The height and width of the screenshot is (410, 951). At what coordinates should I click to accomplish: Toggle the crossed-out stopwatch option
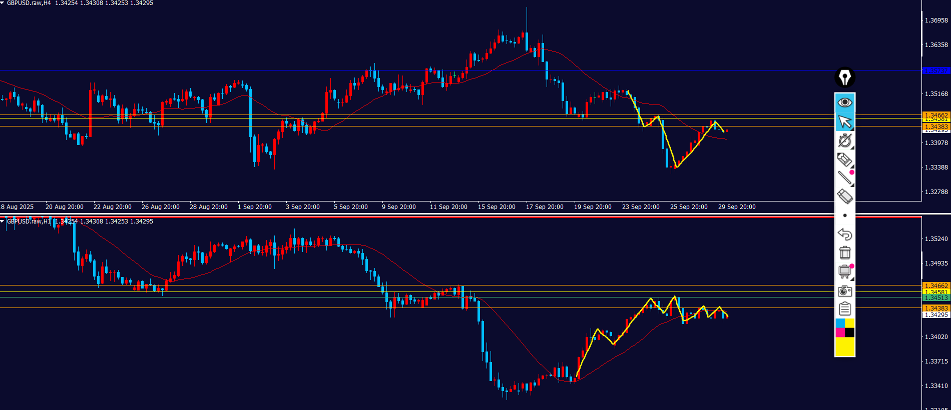coord(845,140)
